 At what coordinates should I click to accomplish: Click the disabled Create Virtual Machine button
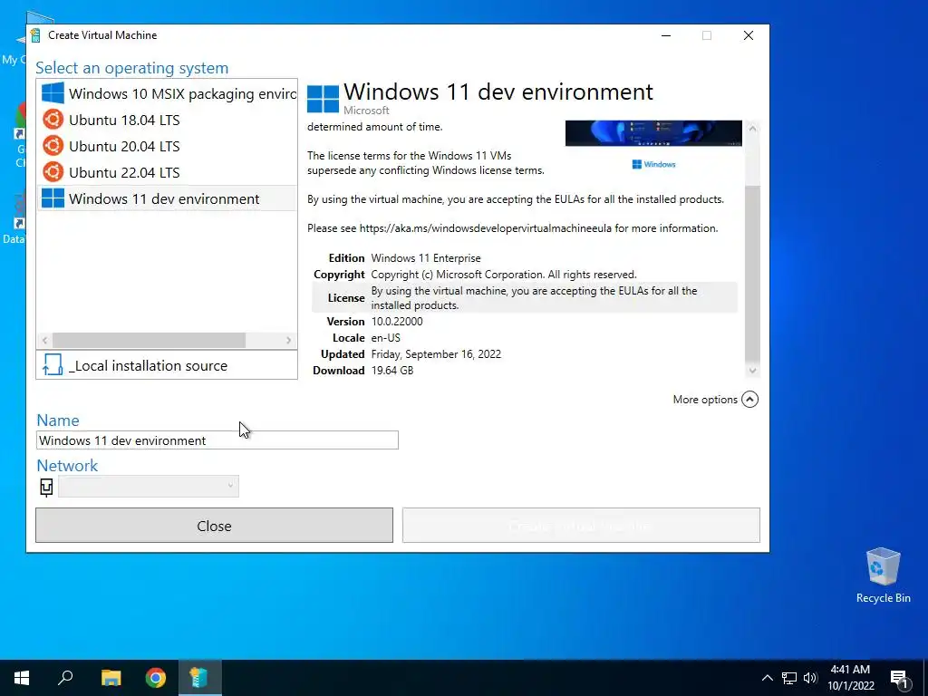point(581,526)
